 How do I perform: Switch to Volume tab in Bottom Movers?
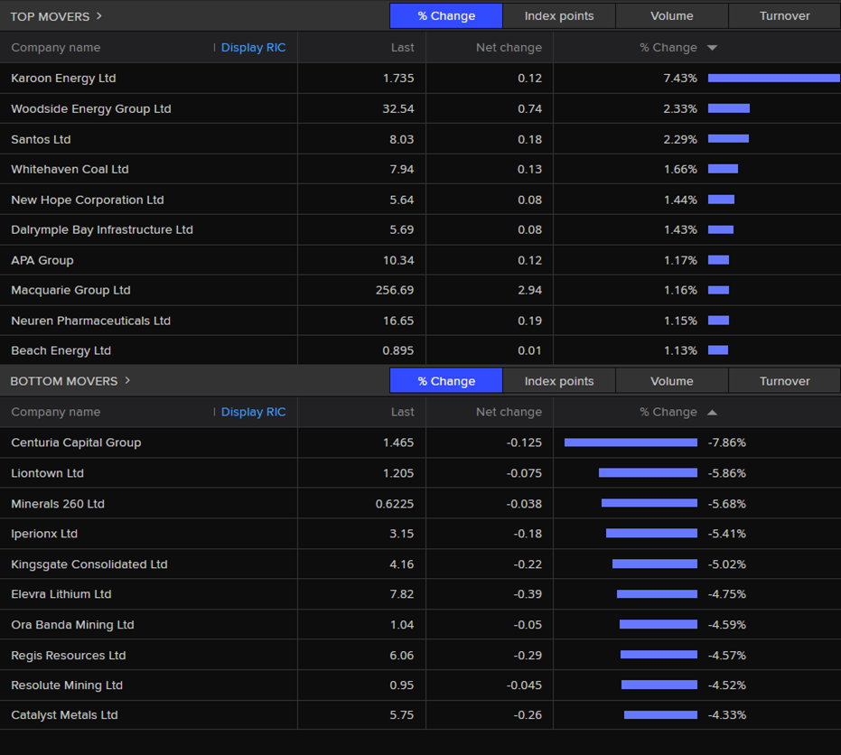tap(671, 381)
